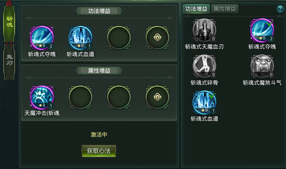Click the 天魔冲击 attribute skill icon
The width and height of the screenshot is (286, 169).
click(x=42, y=97)
